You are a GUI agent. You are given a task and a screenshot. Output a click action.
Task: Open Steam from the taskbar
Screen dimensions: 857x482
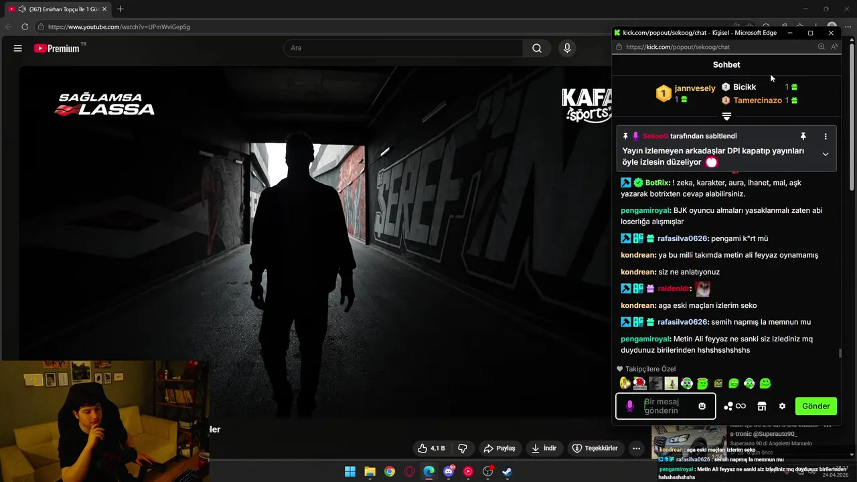[508, 471]
